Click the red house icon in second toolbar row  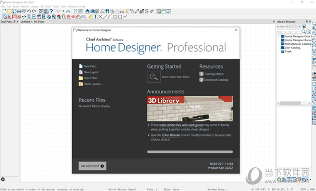click(58, 16)
